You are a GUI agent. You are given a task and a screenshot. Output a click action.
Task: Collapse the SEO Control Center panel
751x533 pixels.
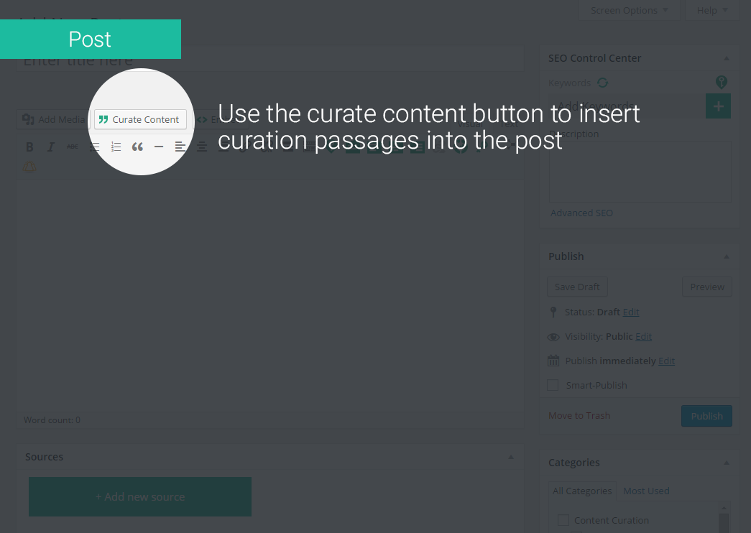727,58
